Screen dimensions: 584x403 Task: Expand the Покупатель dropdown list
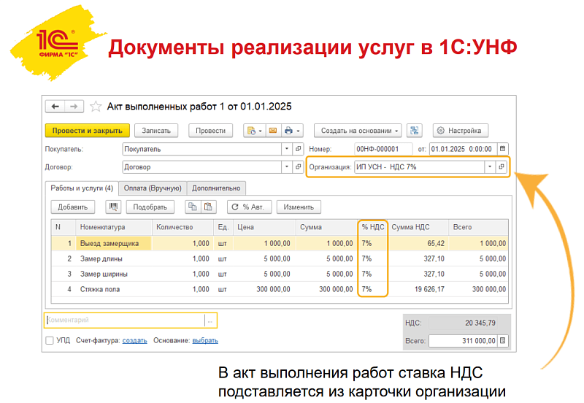click(x=287, y=149)
